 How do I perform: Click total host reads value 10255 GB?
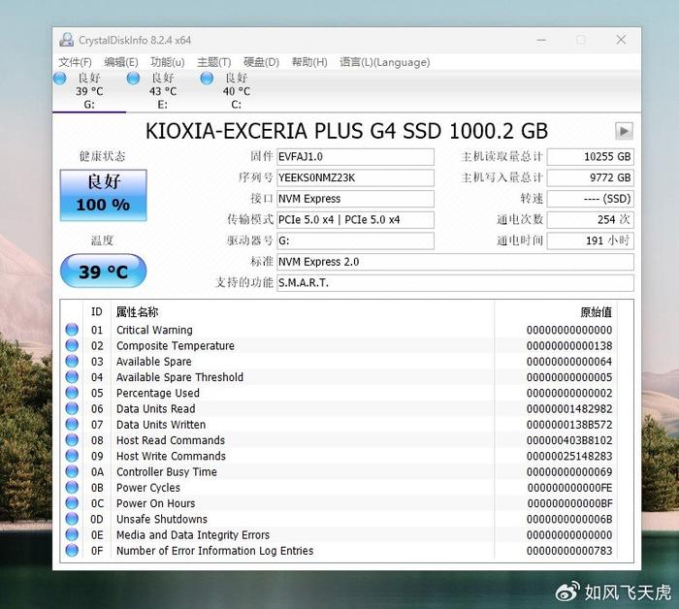coord(590,157)
